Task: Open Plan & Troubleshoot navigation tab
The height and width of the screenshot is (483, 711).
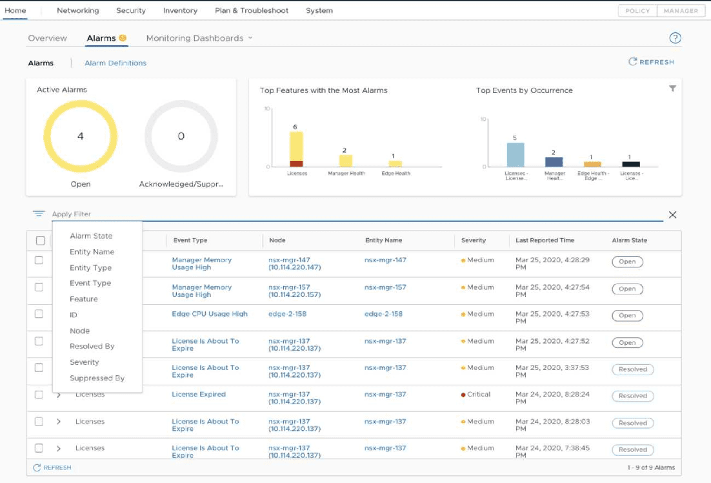Action: click(x=252, y=10)
